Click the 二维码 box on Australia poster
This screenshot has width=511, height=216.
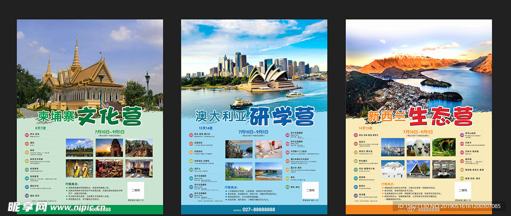tap(310, 190)
